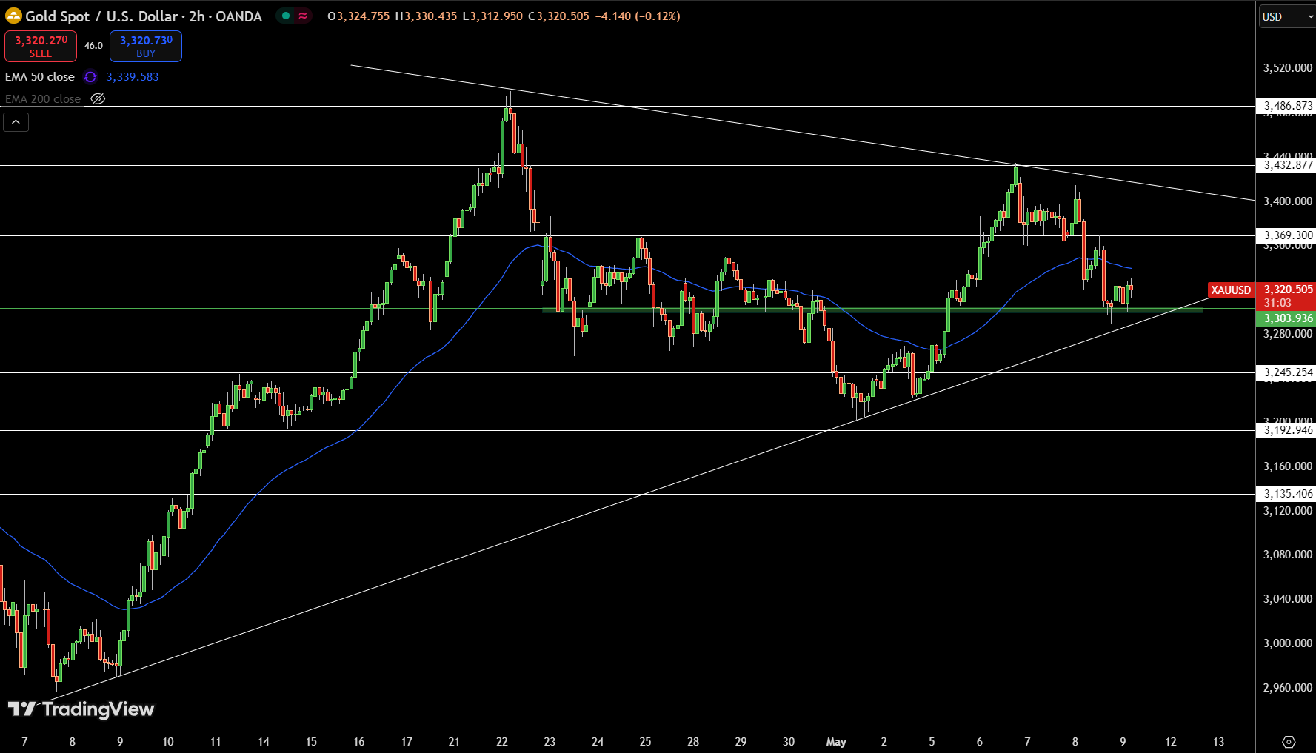Click the pink approximate data indicator icon
The image size is (1316, 753).
click(303, 16)
